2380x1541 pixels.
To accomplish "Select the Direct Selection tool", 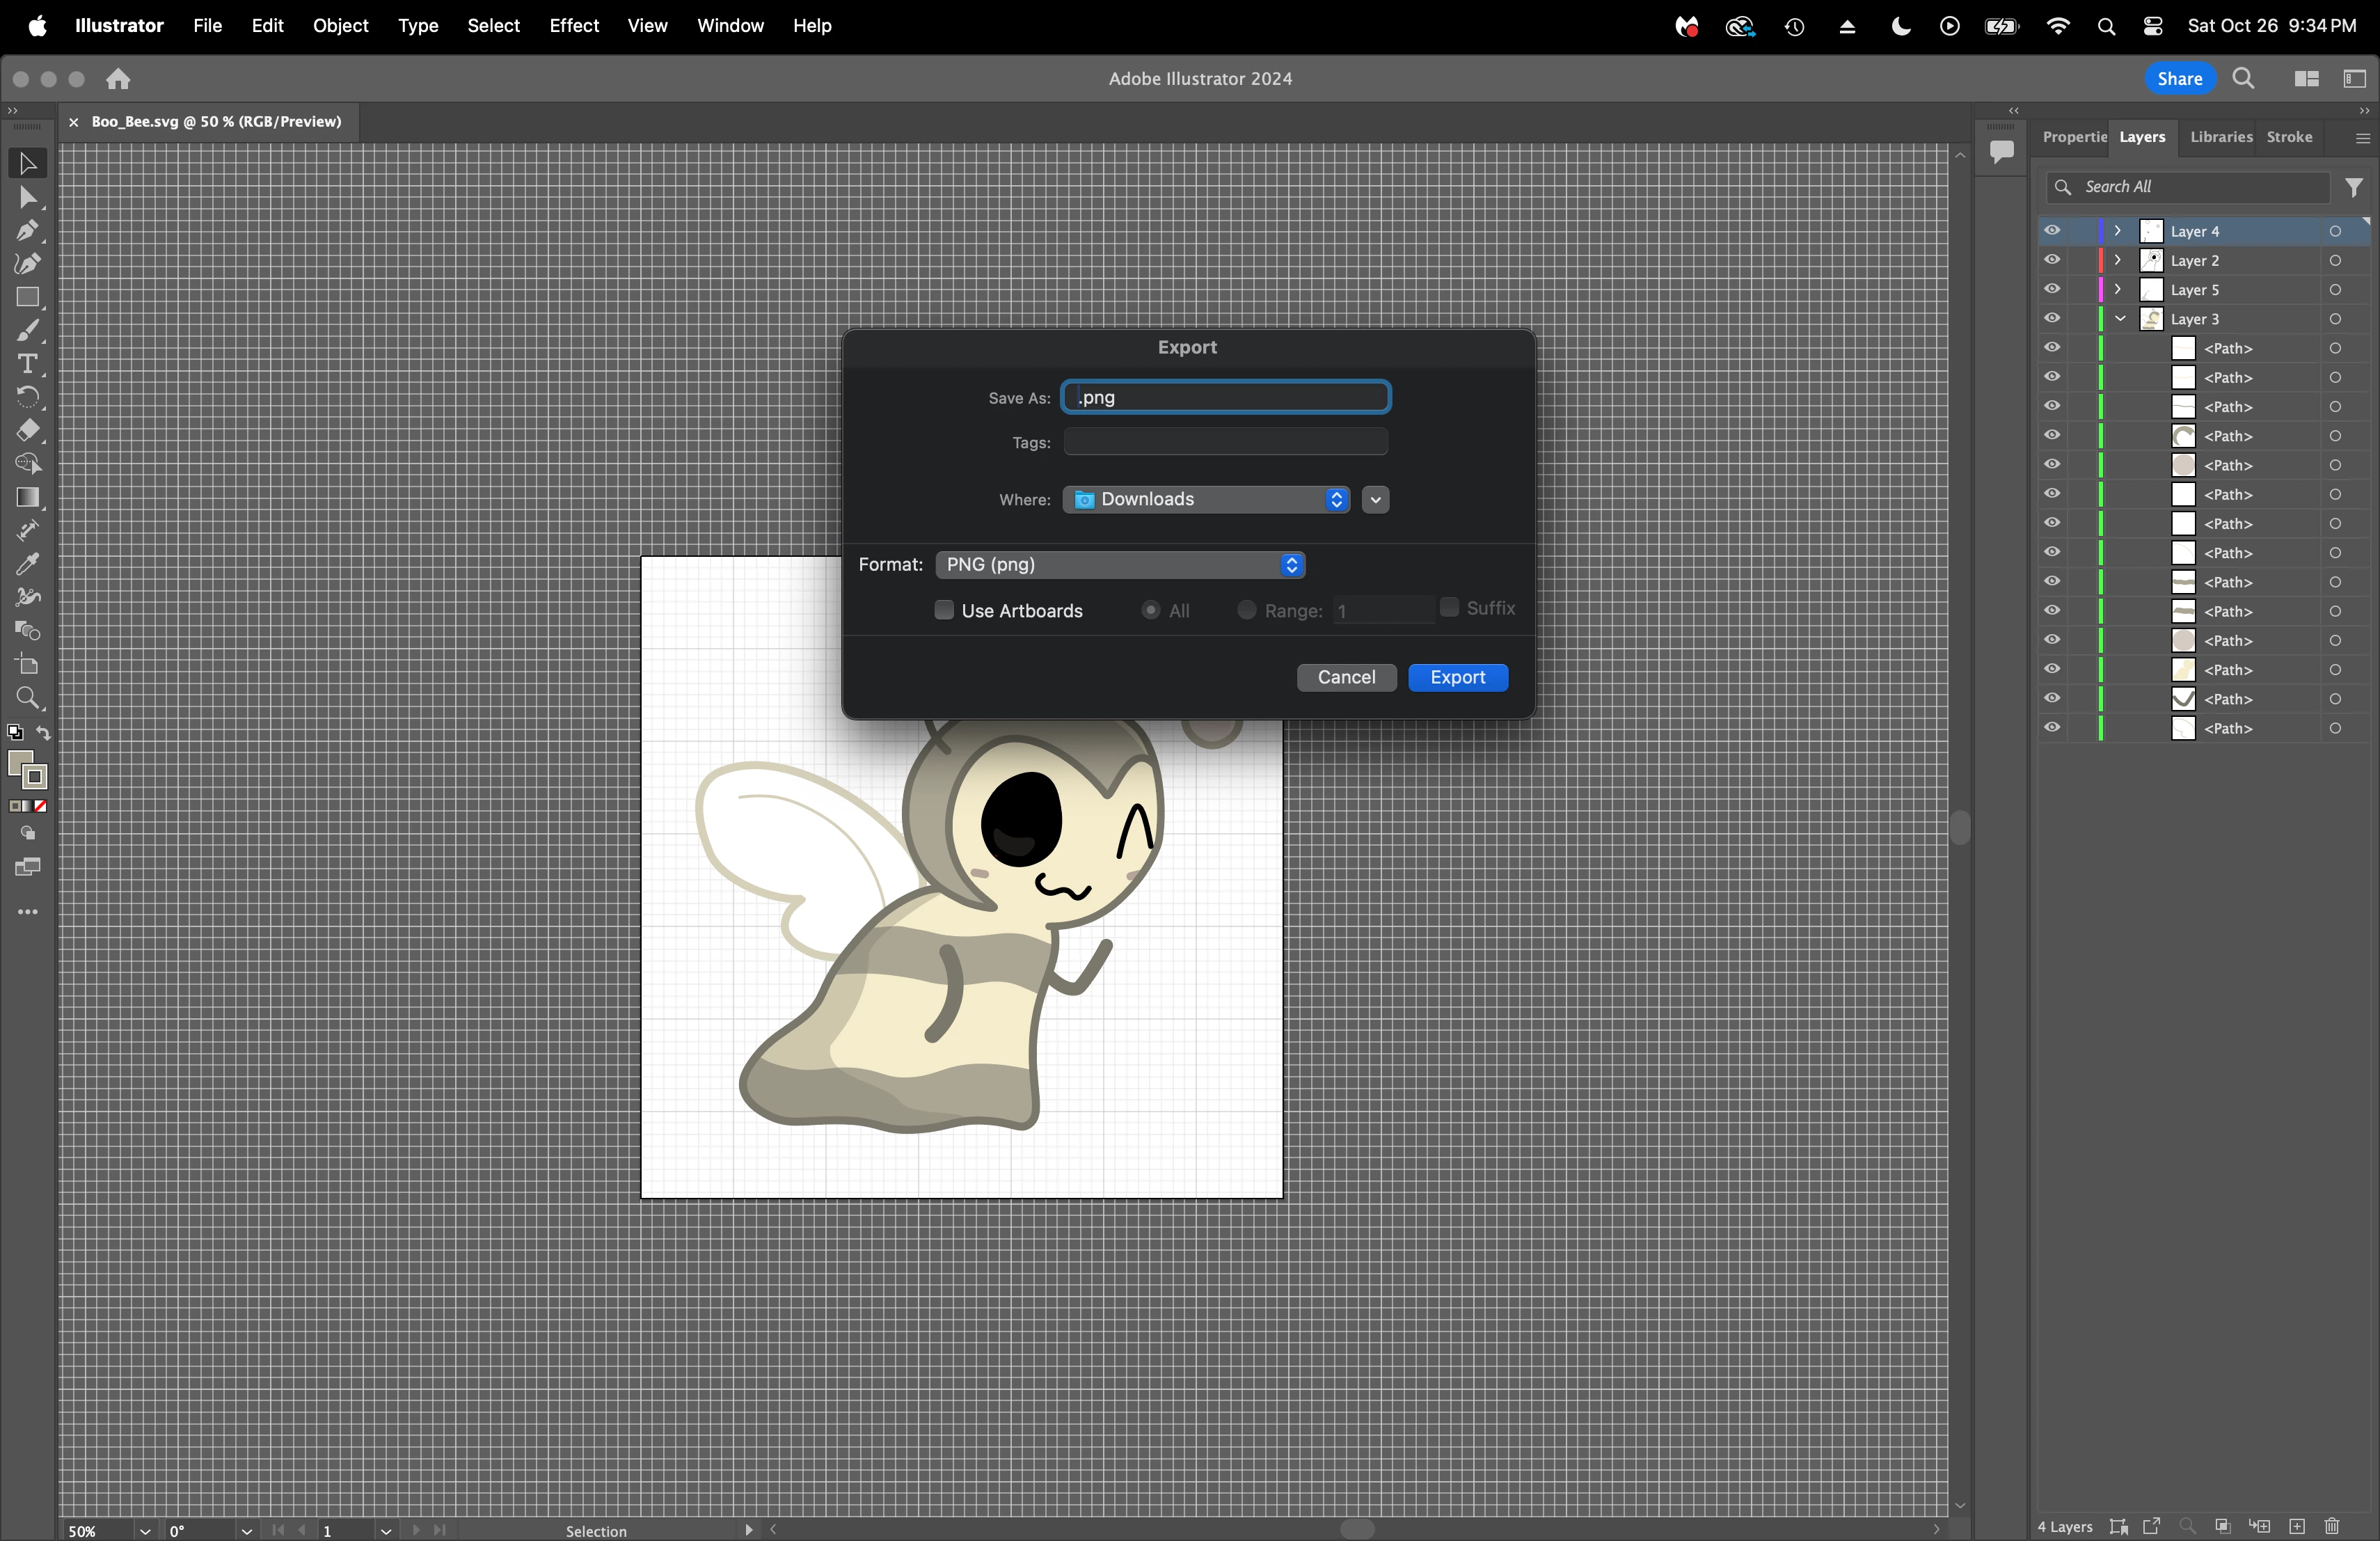I will pos(27,198).
